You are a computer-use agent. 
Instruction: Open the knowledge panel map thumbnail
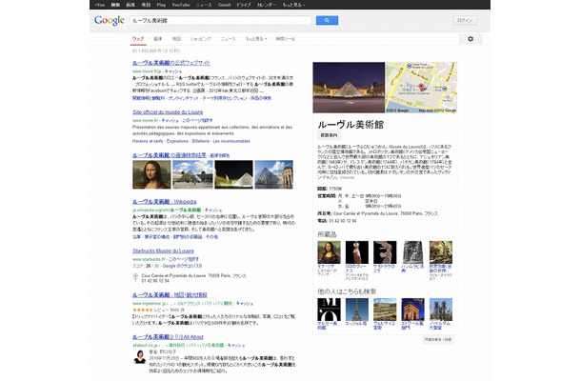coord(421,88)
